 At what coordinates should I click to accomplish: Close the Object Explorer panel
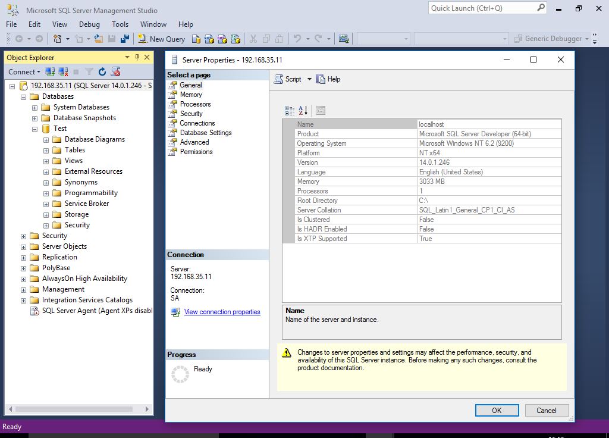tap(147, 58)
